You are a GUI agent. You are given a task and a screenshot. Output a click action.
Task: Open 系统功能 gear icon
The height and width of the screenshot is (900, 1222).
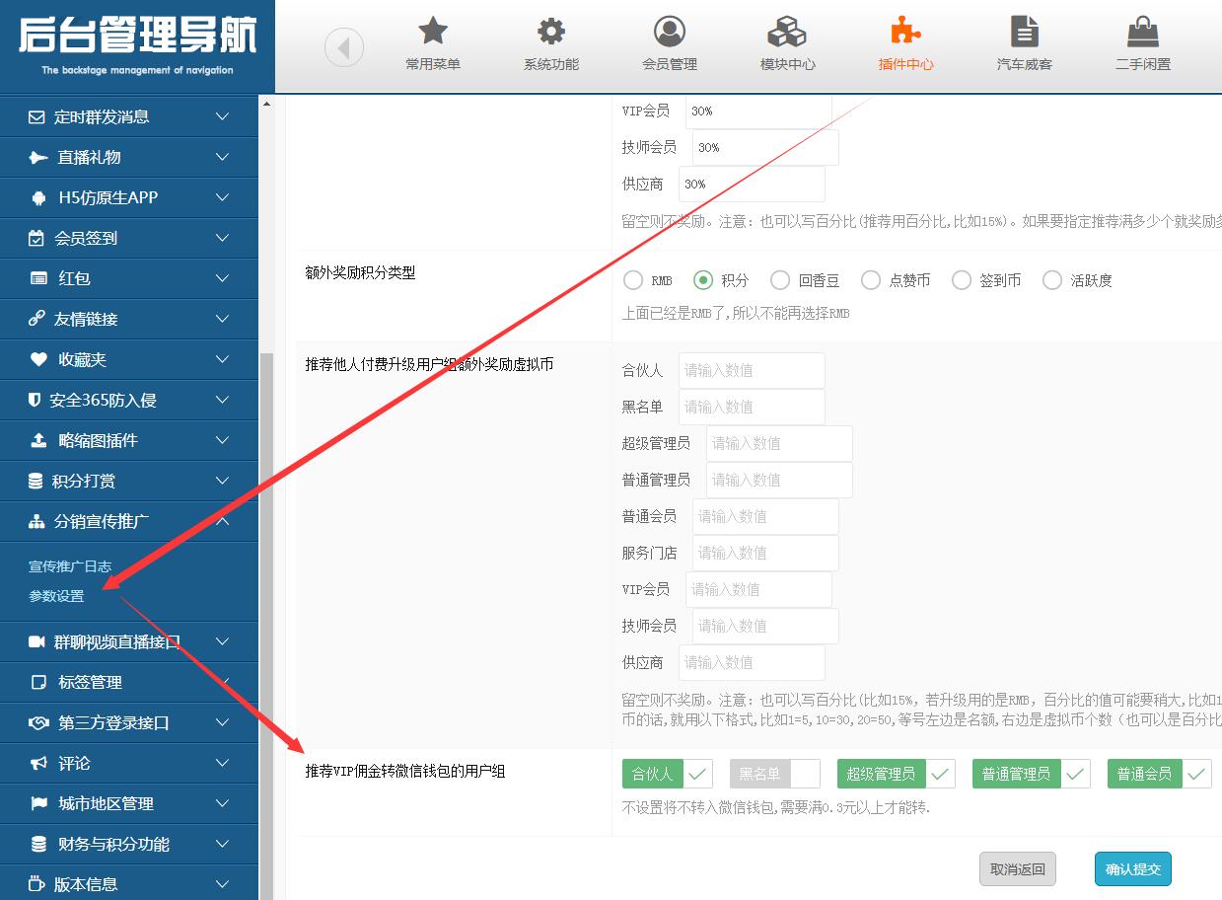550,32
